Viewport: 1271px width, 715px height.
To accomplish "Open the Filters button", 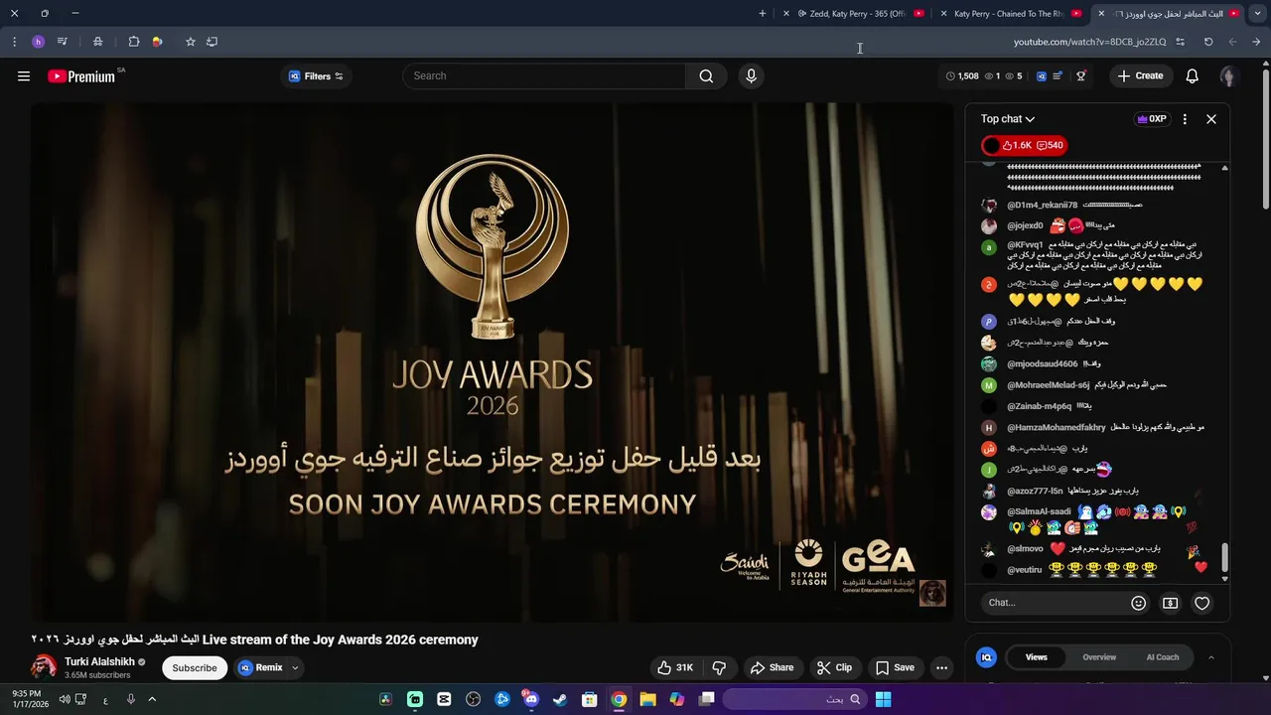I will (x=316, y=76).
